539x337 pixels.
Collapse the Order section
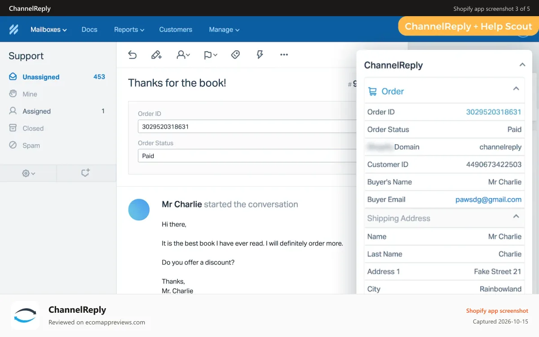[516, 89]
